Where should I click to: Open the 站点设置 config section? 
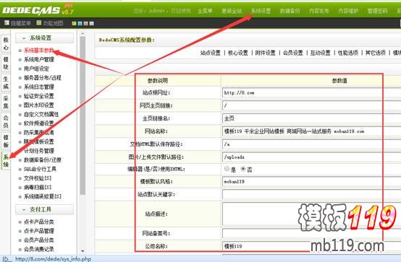[x=210, y=53]
